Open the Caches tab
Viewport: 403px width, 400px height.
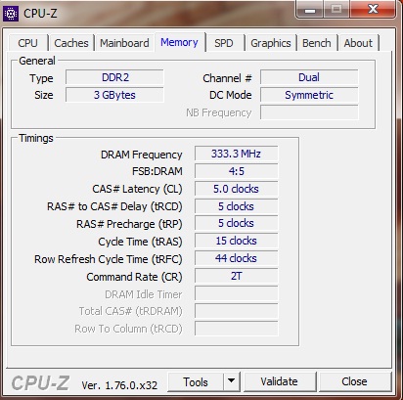[71, 43]
